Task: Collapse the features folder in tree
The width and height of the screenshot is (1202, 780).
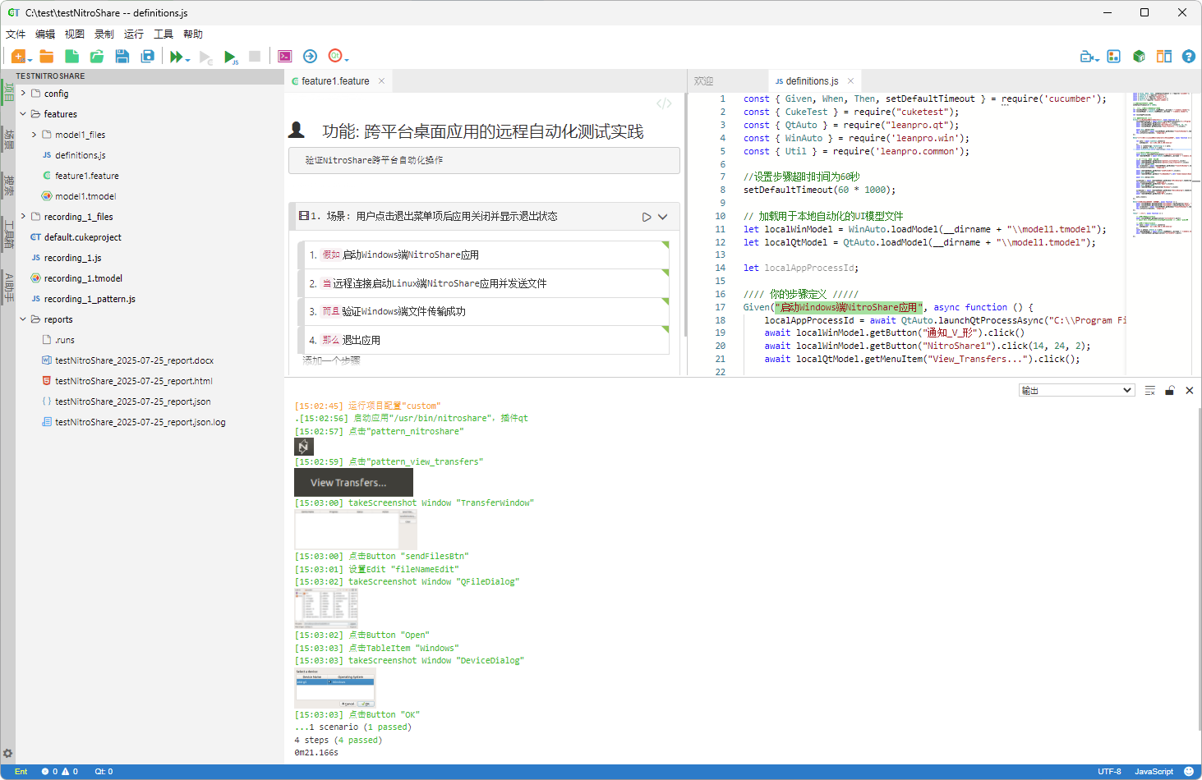Action: pyautogui.click(x=23, y=114)
